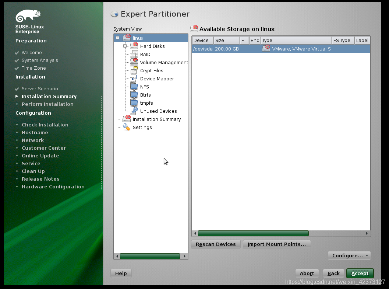The height and width of the screenshot is (289, 389).
Task: Click Time Zone step in sidebar
Action: click(34, 68)
